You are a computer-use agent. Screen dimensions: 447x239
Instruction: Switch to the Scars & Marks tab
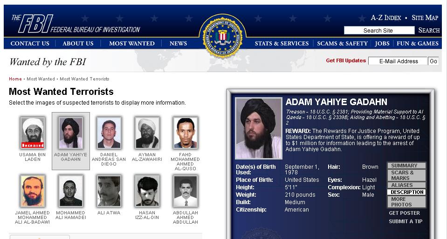pyautogui.click(x=406, y=175)
